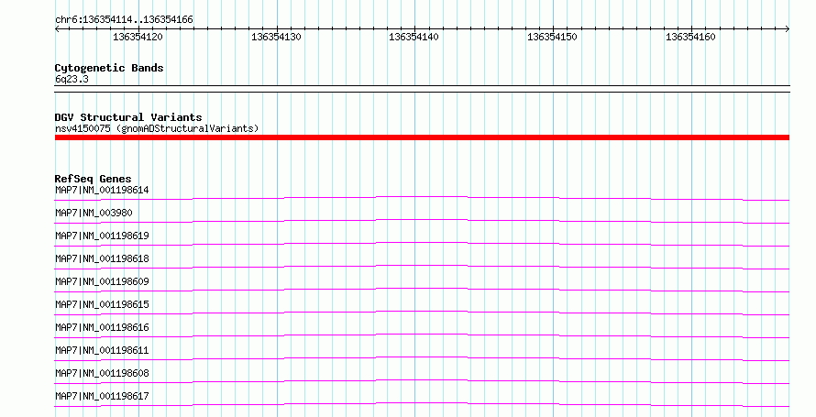This screenshot has height=417, width=816.
Task: Select the RefSeq Genes track title
Action: (x=94, y=179)
